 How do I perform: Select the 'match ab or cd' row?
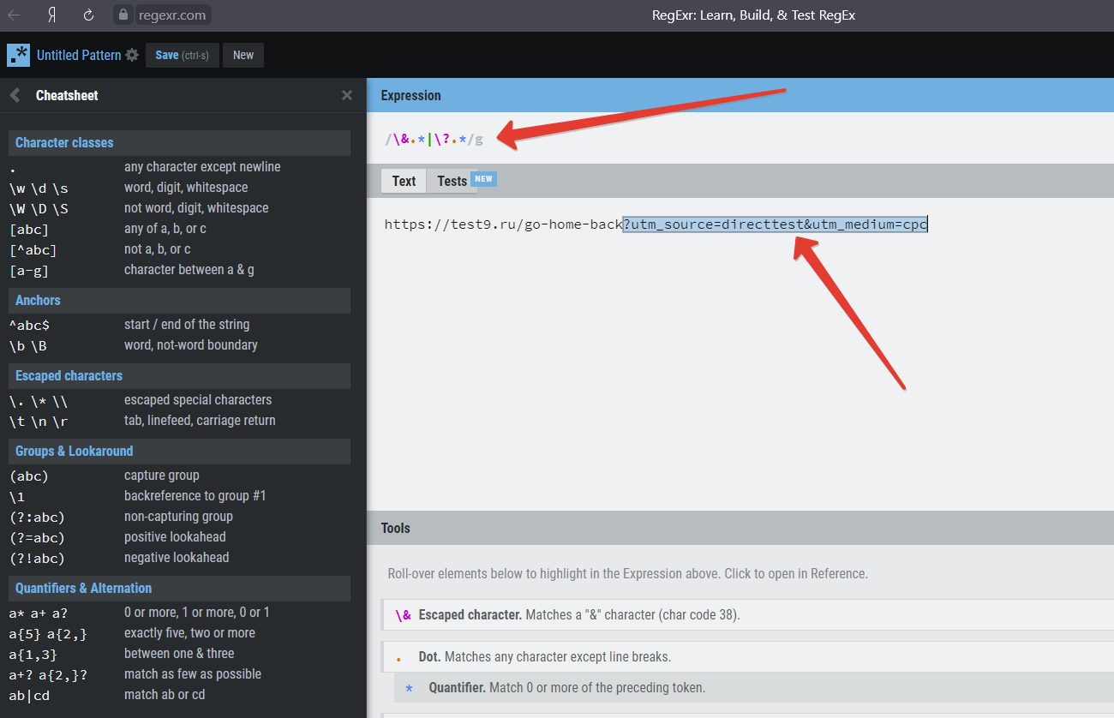coord(179,695)
